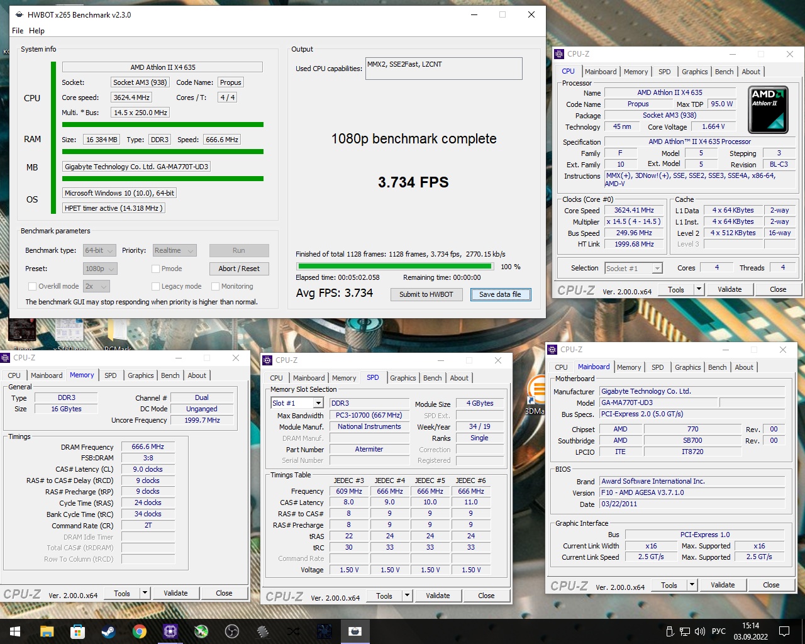Switch to Bench tab in CPU-Z CPU window
Viewport: 805px width, 644px height.
pos(724,72)
